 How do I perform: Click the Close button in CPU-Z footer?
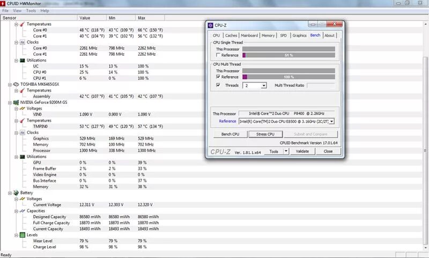(328, 151)
